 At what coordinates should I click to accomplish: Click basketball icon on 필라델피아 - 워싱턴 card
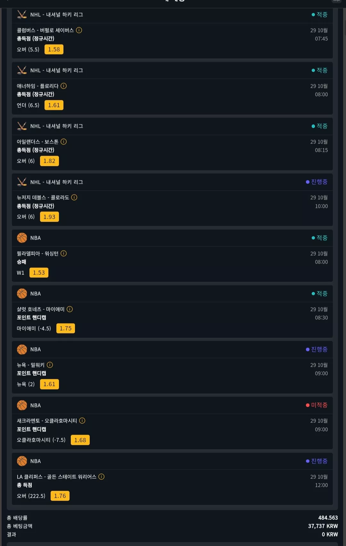(x=22, y=238)
